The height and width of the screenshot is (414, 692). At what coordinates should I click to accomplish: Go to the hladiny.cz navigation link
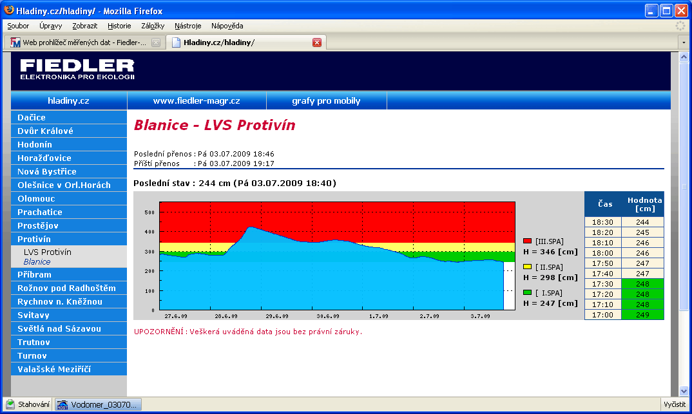pos(69,101)
